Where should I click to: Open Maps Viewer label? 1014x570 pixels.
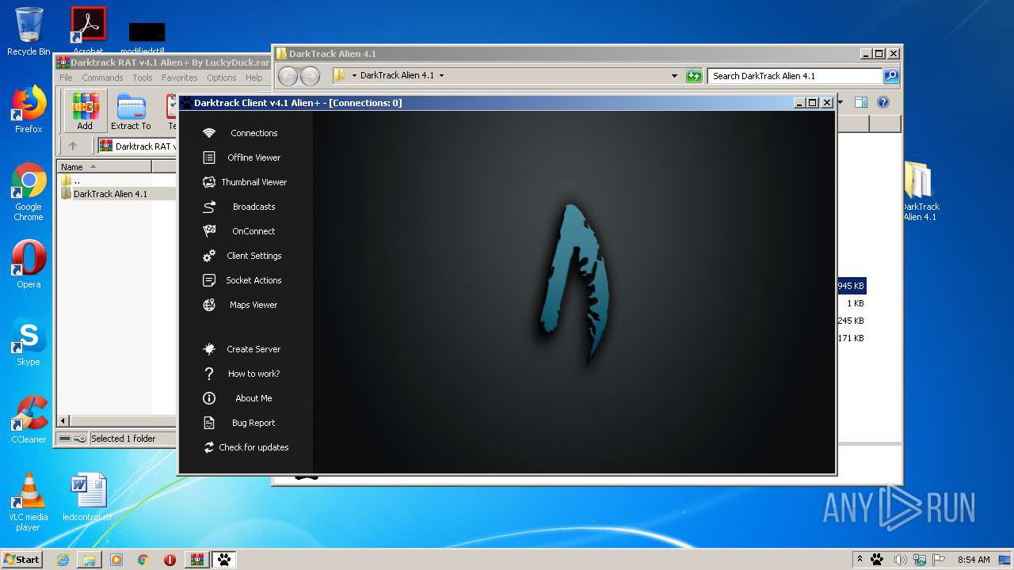pos(253,305)
